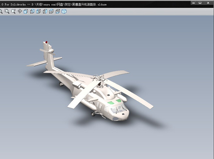
Task: Select the red beacon light on tail
Action: tap(46, 42)
